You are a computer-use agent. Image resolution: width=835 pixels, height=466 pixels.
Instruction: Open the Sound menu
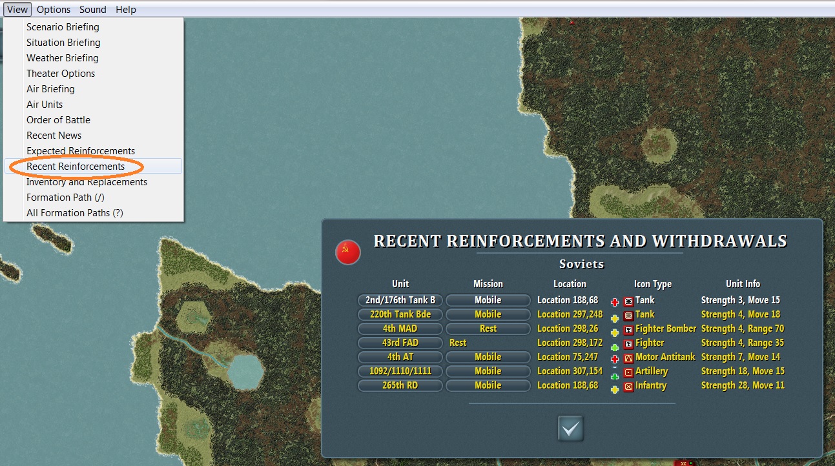coord(93,9)
